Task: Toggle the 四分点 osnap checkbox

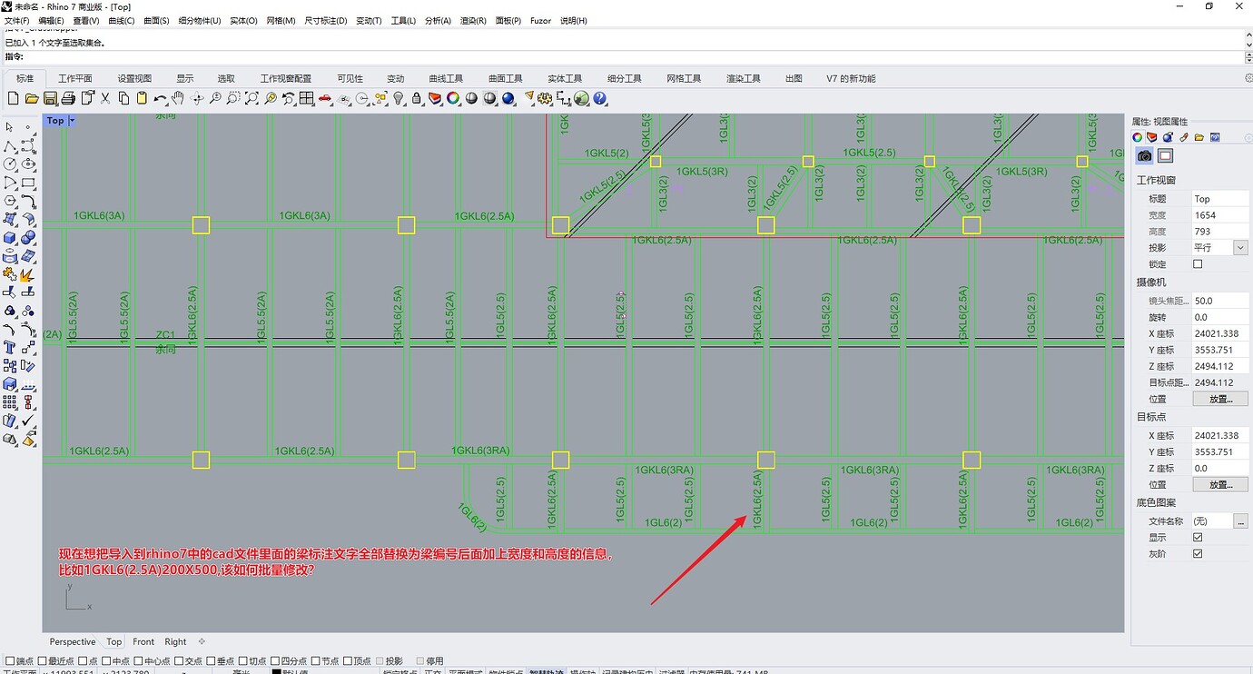Action: (x=276, y=661)
